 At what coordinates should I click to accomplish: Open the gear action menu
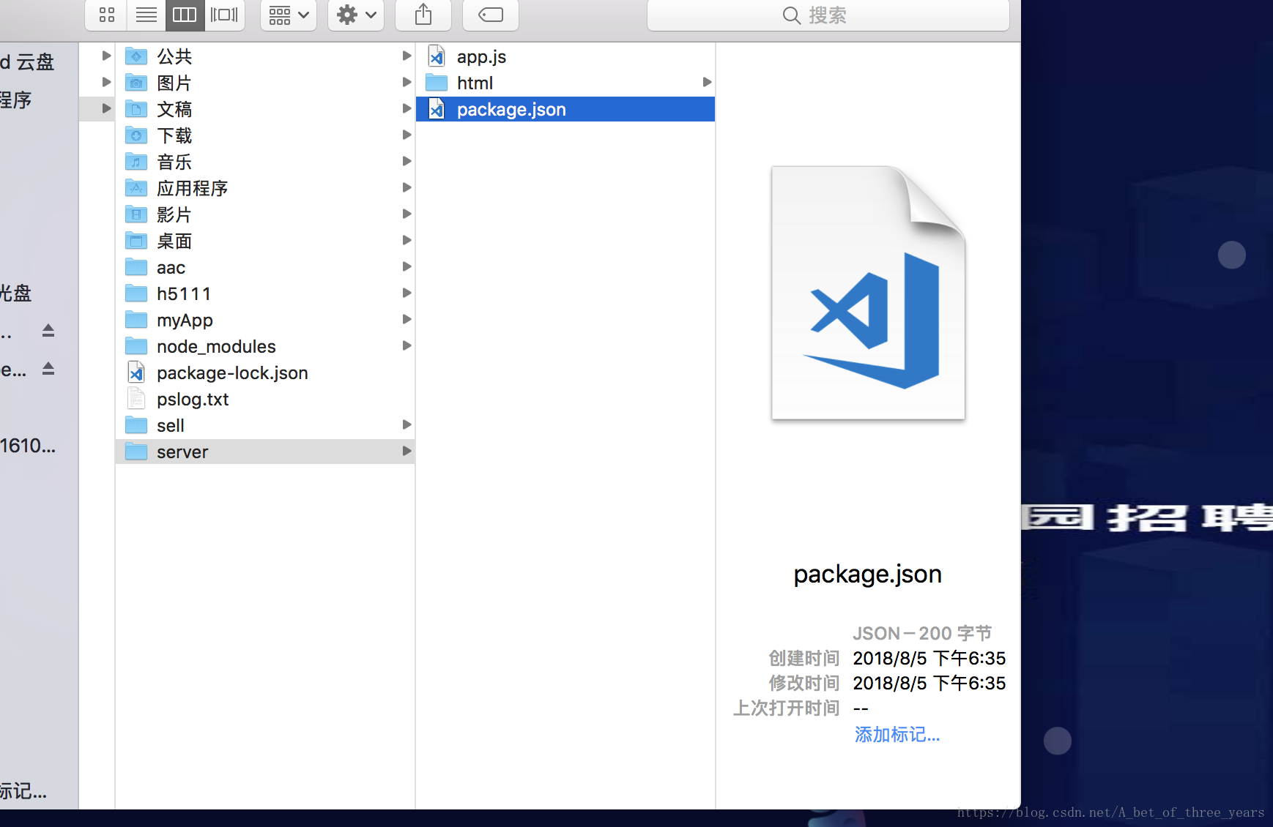coord(356,15)
